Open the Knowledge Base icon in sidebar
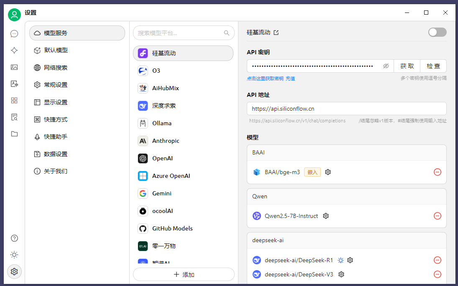Viewport: 458px width, 286px height. 14,117
